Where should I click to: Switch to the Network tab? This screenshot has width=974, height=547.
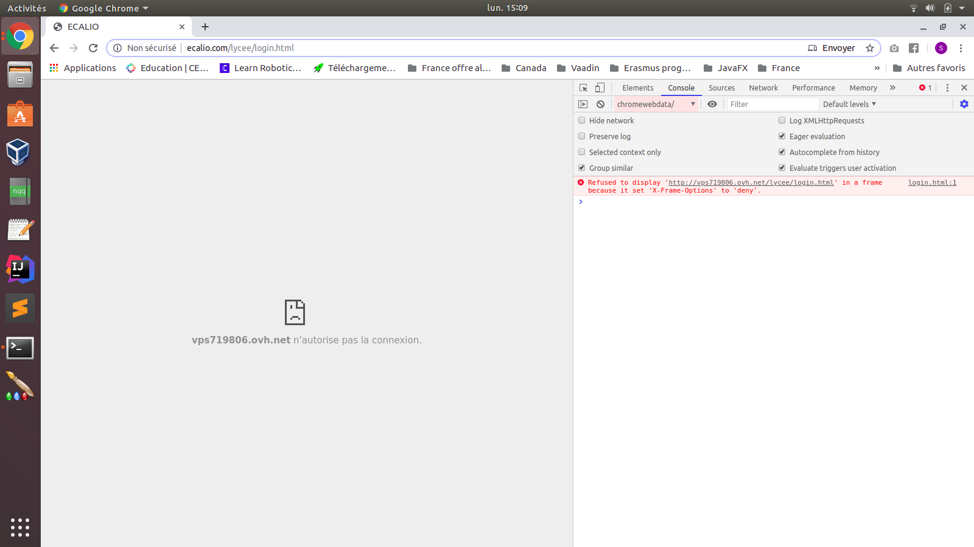point(763,88)
